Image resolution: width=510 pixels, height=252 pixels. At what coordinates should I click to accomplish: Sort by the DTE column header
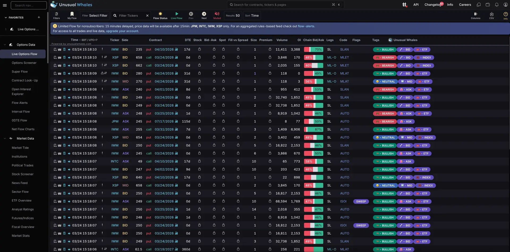[188, 40]
